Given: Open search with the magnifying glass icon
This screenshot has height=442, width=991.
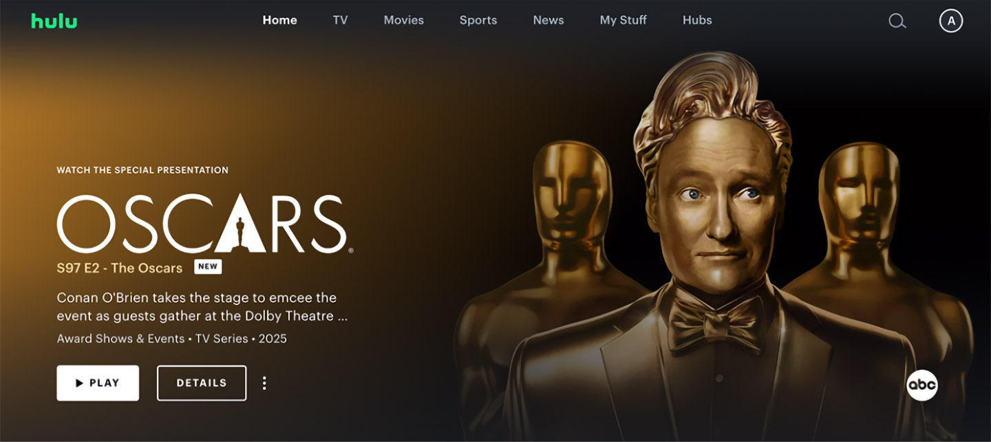Looking at the screenshot, I should [x=897, y=21].
